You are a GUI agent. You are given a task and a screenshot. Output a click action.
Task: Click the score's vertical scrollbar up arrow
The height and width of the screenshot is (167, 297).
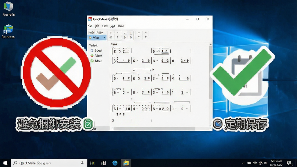211,44
